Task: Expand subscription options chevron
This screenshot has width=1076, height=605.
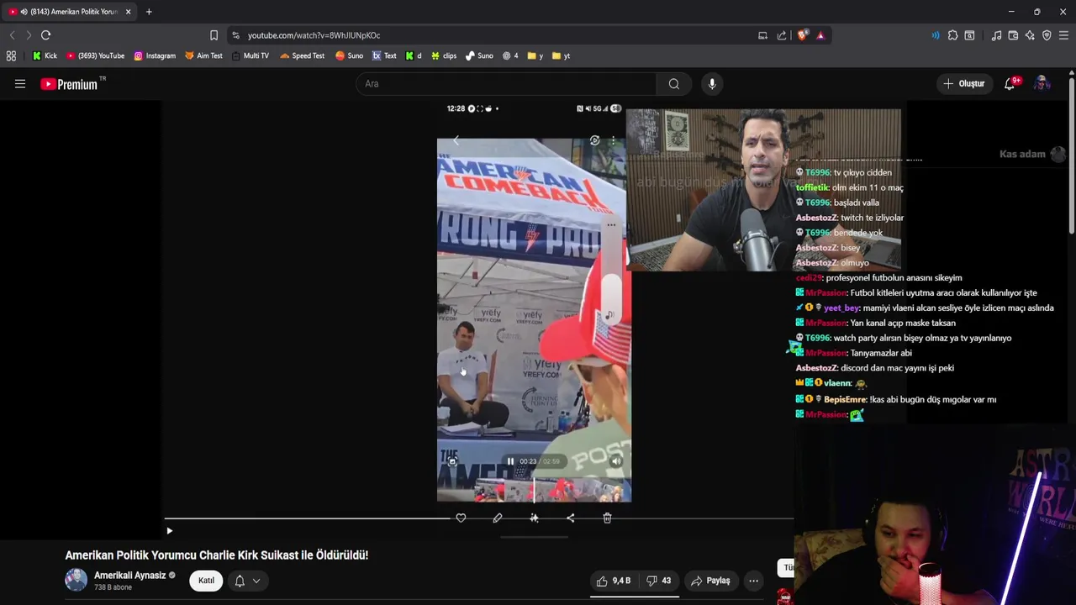Action: (x=256, y=581)
